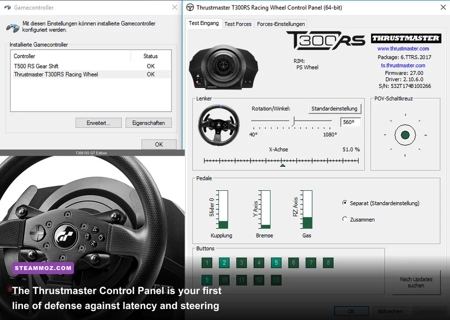Click the Driver: 2.10.6.0 text
Viewport: 450px width, 320px height.
pyautogui.click(x=404, y=79)
